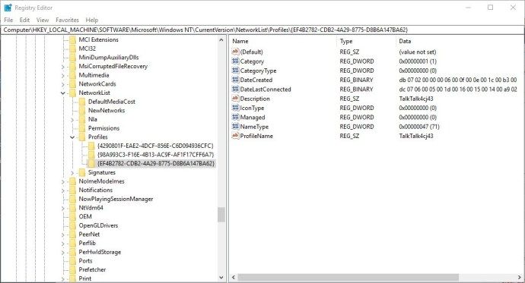
Task: Click the folder icon for the NetworkCards key
Action: click(72, 83)
